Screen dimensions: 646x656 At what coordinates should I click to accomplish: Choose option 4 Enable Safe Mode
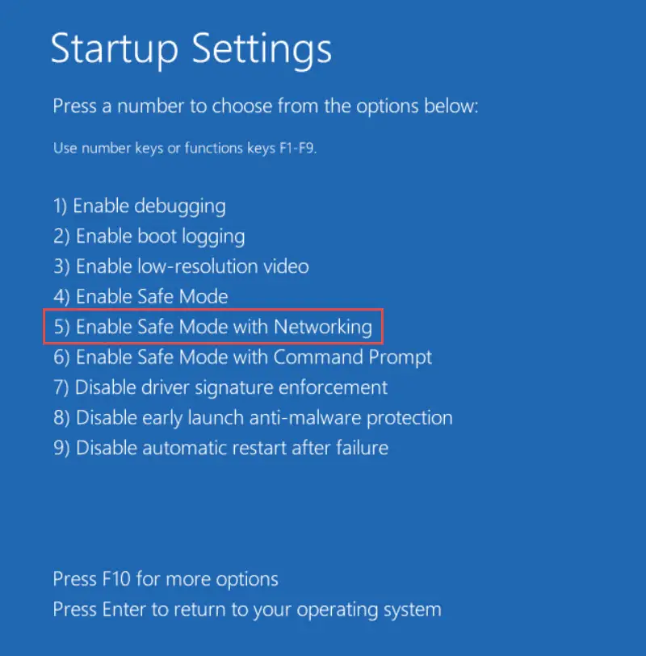click(x=141, y=297)
